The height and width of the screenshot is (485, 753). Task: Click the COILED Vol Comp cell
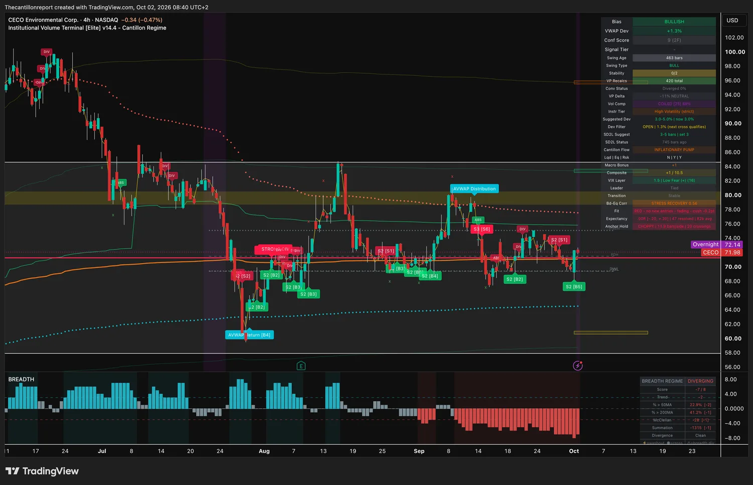click(x=674, y=104)
